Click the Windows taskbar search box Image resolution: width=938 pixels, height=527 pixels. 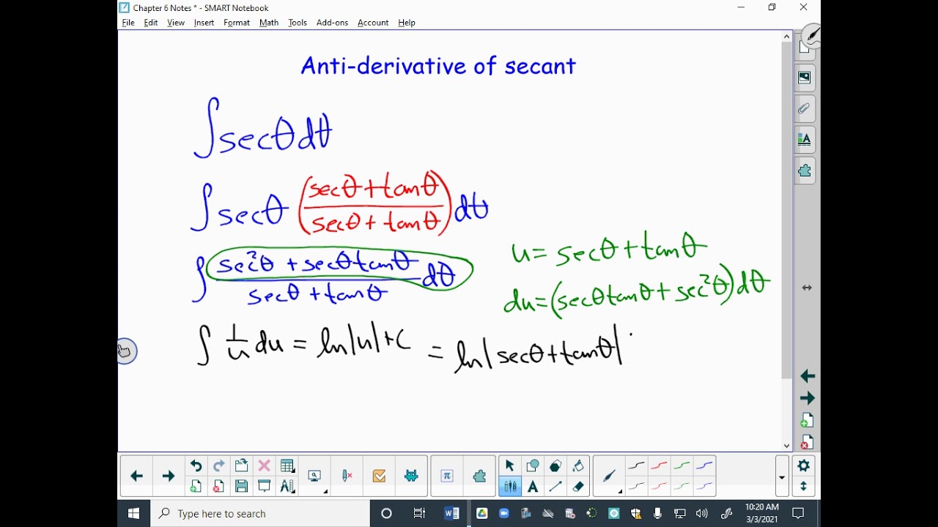tap(260, 513)
